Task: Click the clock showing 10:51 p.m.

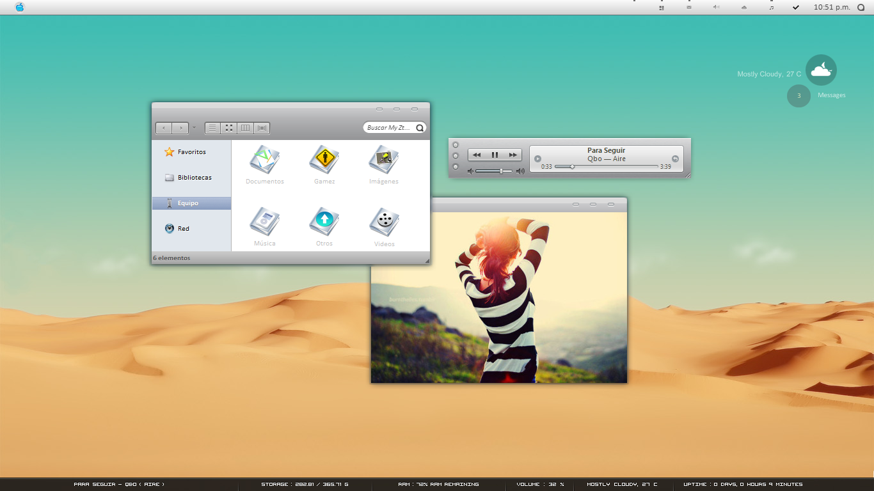Action: pyautogui.click(x=832, y=8)
